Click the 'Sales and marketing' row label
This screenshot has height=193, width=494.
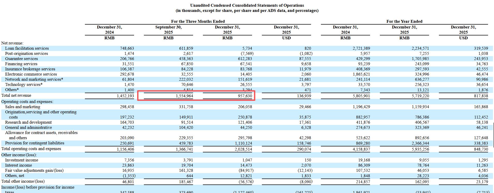[x=23, y=107]
